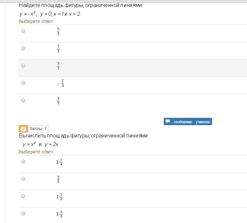Click the −7/3 fraction answer text
Image resolution: width=247 pixels, height=223 pixels.
click(x=60, y=83)
